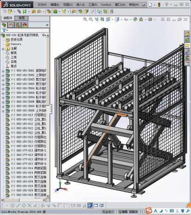Select the 原点 origin item
The image size is (191, 215).
[x=14, y=66]
